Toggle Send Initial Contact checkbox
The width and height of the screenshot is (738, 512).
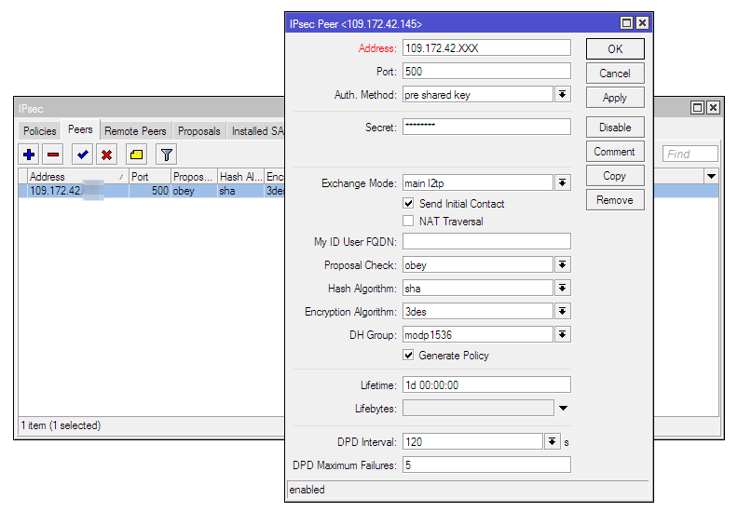[x=408, y=204]
